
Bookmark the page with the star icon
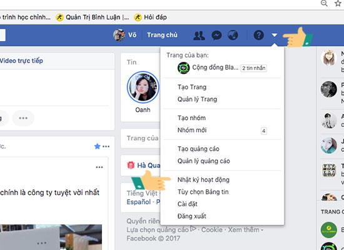point(338,3)
